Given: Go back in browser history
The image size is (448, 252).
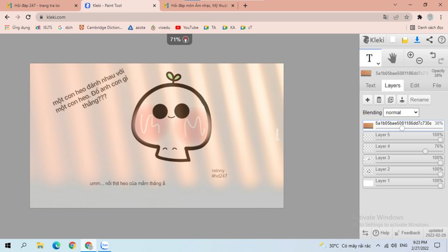Looking at the screenshot, I should [x=7, y=17].
